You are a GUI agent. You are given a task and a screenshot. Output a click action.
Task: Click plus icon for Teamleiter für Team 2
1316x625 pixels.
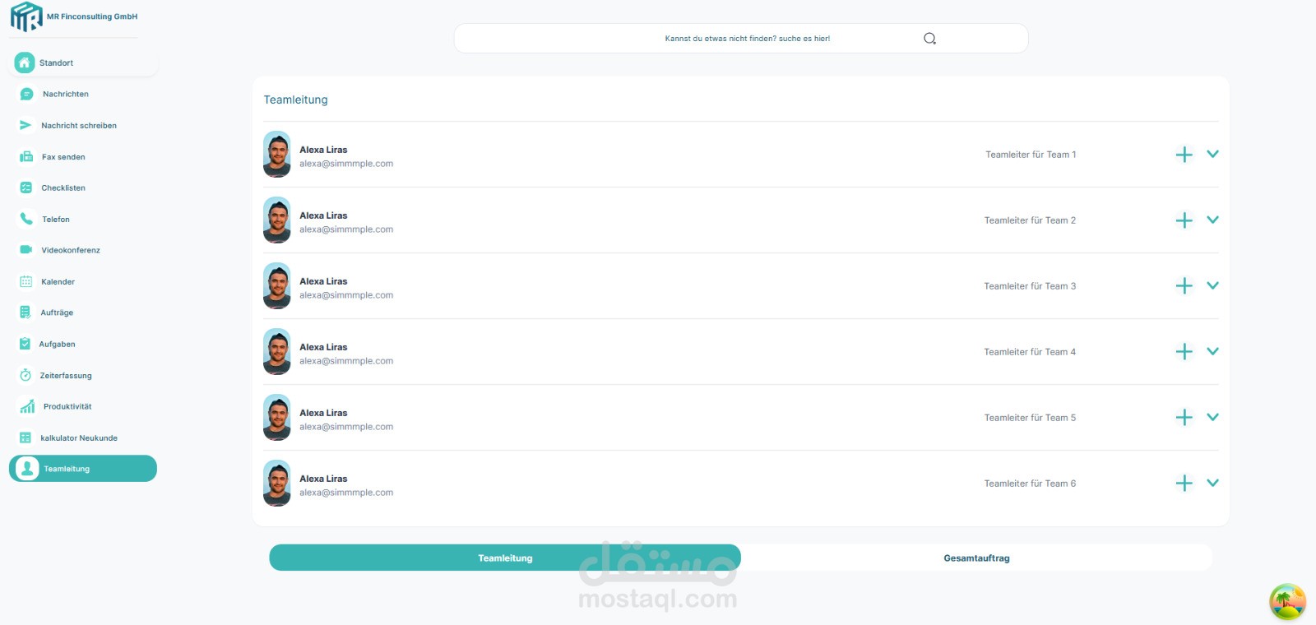click(1184, 220)
